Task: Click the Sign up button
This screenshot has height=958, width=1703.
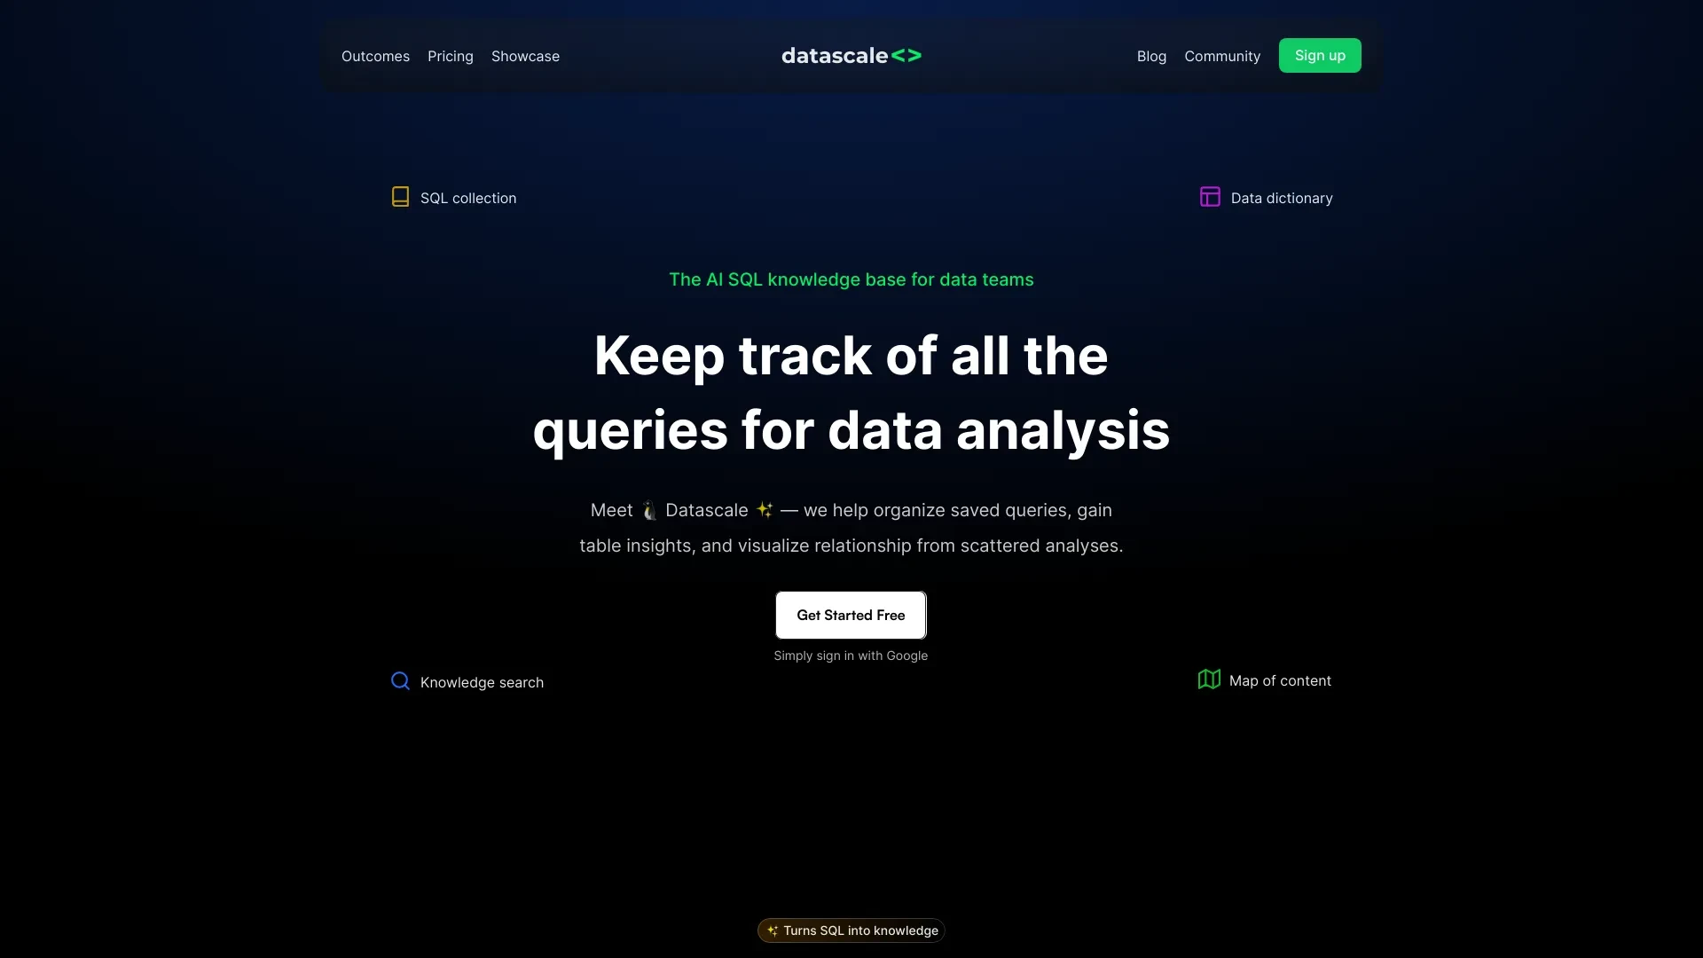Action: pyautogui.click(x=1319, y=55)
